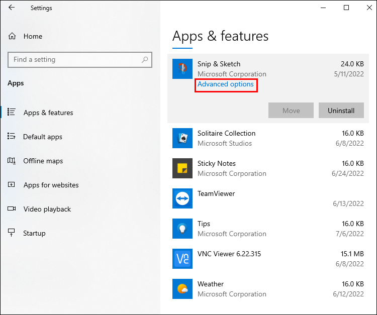The image size is (377, 315).
Task: Click the search magnifier icon
Action: [x=145, y=60]
